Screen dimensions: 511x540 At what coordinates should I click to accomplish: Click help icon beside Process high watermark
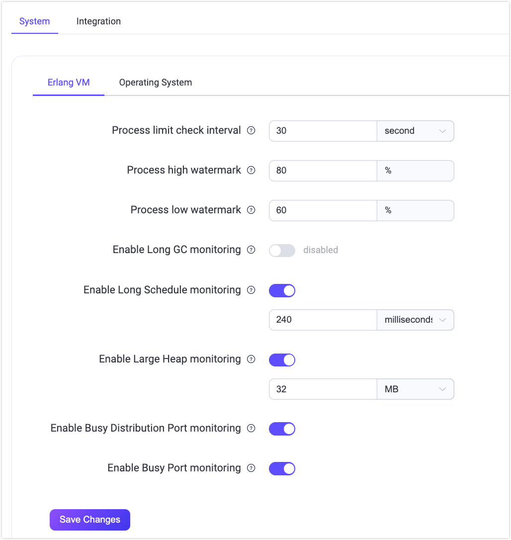coord(251,171)
